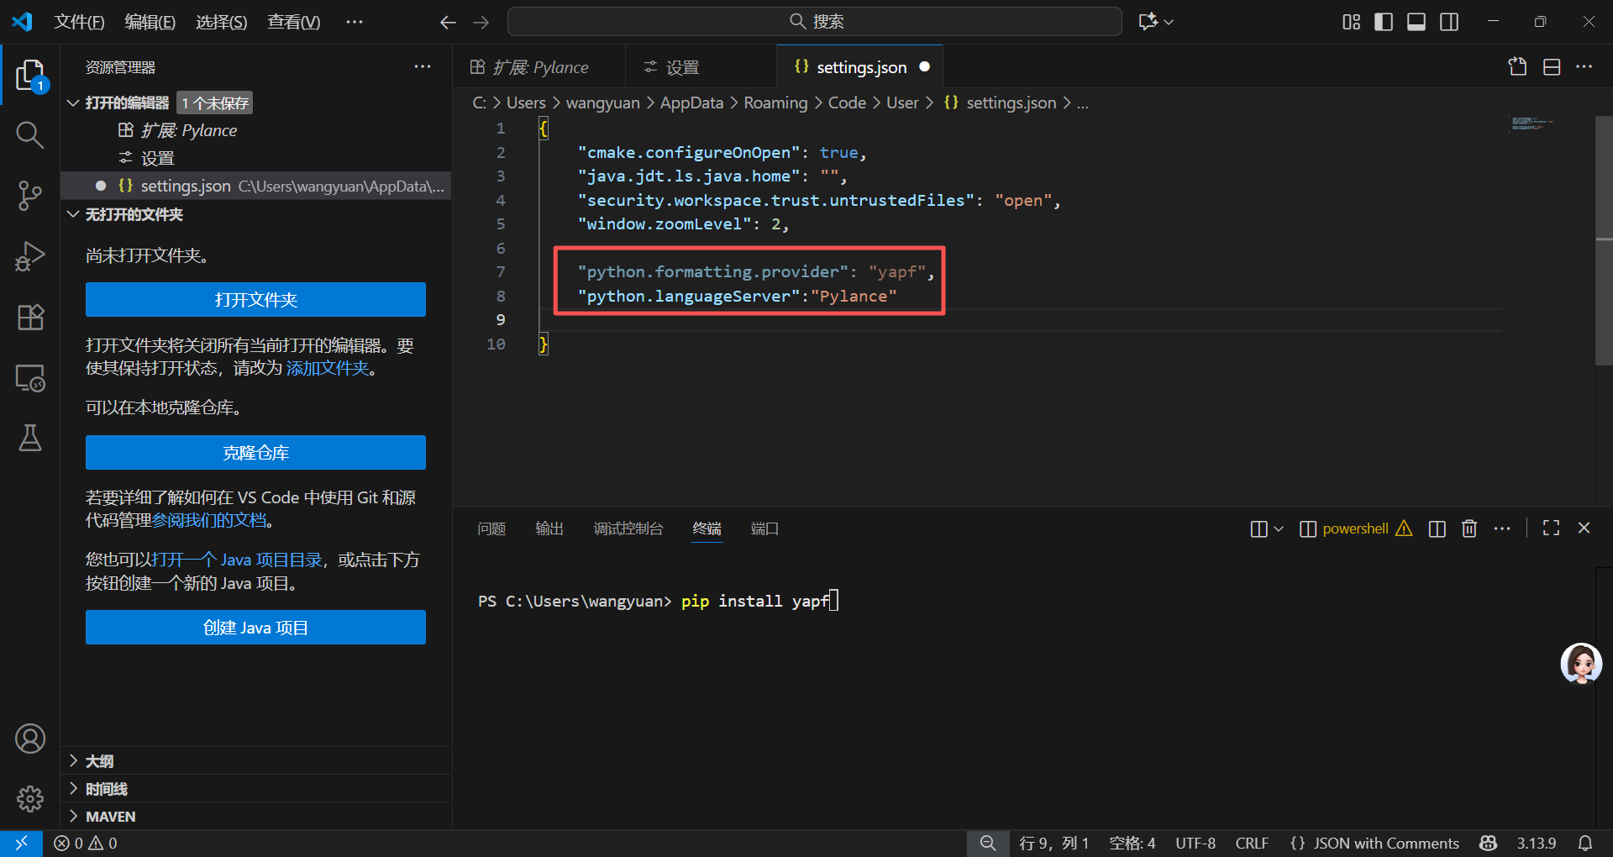Open the new terminal profile dropdown
Image resolution: width=1613 pixels, height=857 pixels.
[x=1279, y=528]
